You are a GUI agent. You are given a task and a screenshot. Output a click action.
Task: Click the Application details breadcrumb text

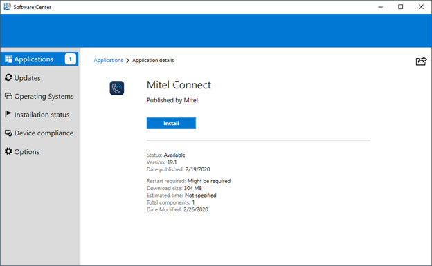point(153,60)
